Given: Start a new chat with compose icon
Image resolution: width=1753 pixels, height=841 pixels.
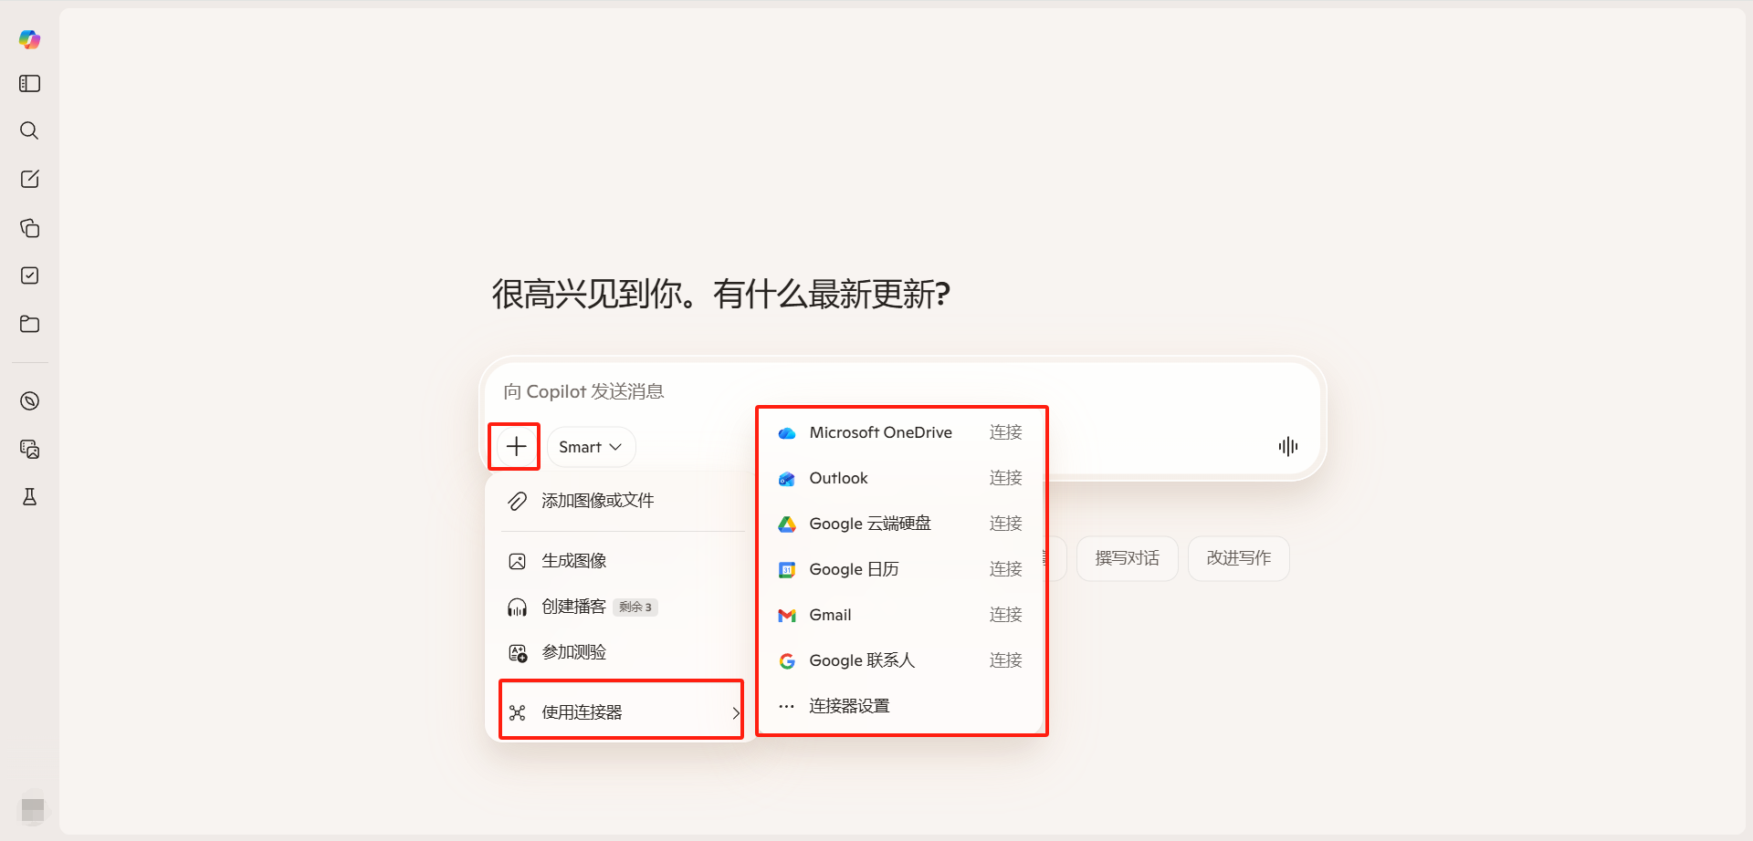Looking at the screenshot, I should pyautogui.click(x=29, y=179).
